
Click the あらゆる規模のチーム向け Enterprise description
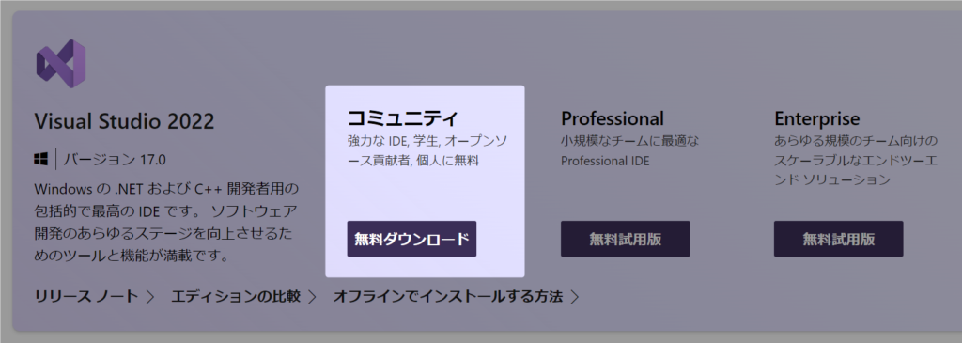857,161
